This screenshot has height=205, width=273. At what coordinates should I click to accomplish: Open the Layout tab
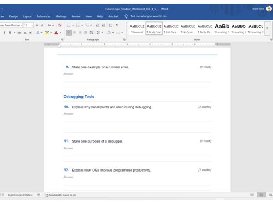point(27,16)
